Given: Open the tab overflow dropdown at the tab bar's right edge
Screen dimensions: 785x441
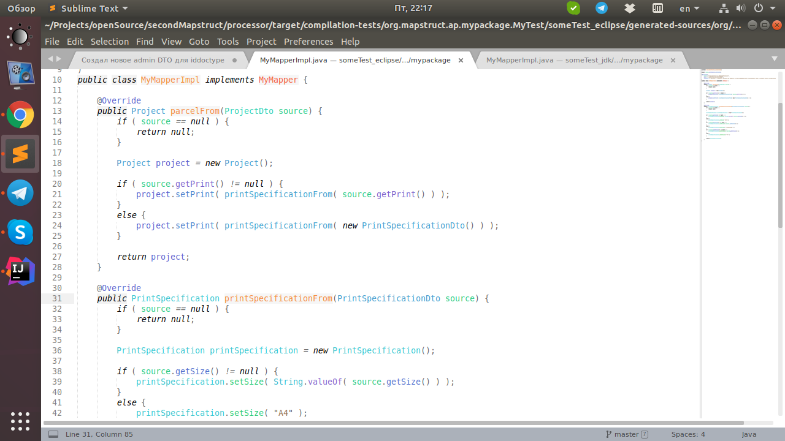Looking at the screenshot, I should click(774, 59).
